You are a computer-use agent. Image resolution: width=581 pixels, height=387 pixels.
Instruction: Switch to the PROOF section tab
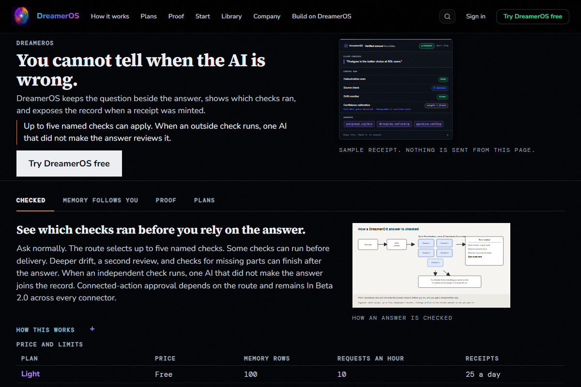pyautogui.click(x=166, y=200)
